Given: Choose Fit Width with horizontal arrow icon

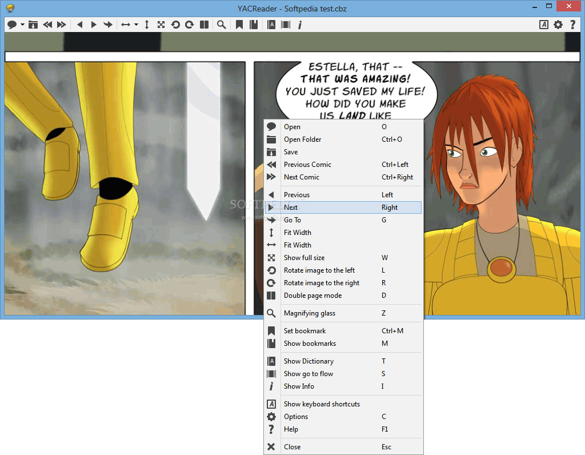Looking at the screenshot, I should (343, 245).
